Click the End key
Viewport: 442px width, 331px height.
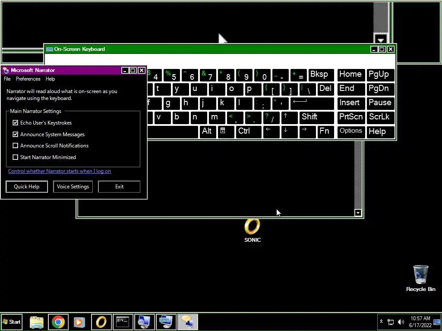pos(351,89)
